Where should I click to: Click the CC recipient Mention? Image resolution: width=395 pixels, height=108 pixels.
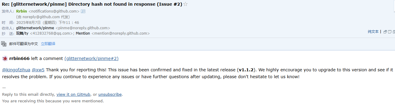click(x=83, y=33)
